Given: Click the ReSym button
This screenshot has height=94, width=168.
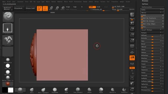Looking at the screenshot, I should [152, 33].
